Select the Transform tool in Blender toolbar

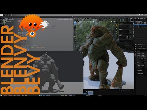coord(75,34)
